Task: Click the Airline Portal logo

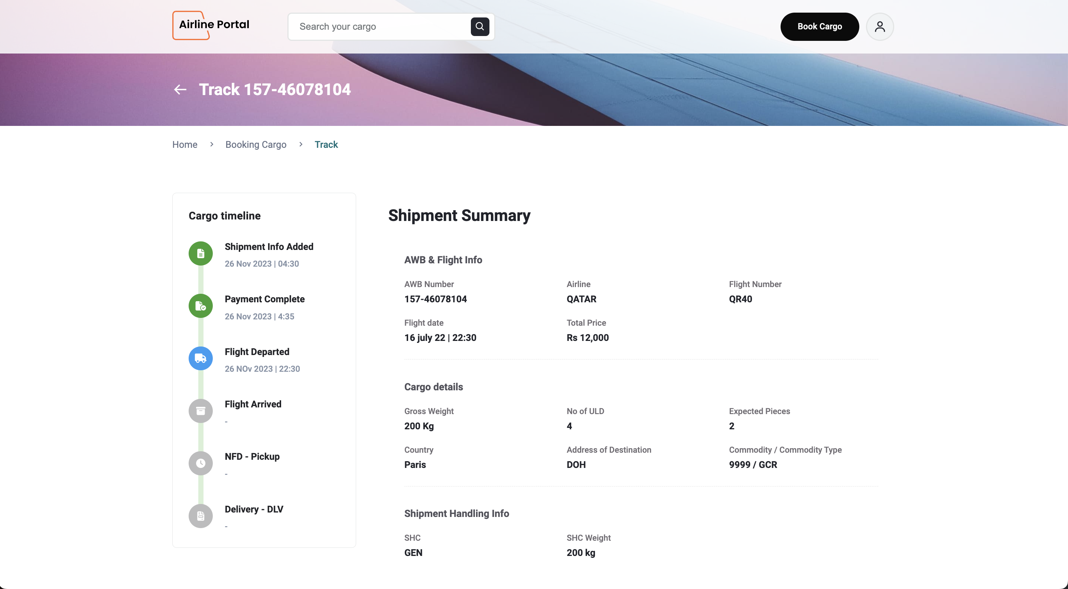Action: 211,25
